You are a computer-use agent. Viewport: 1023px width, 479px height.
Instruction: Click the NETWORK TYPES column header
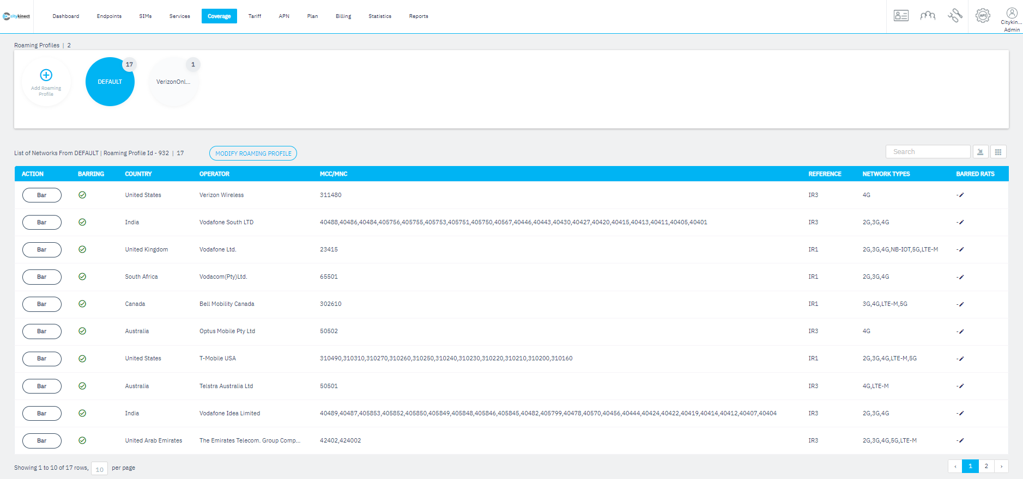(x=886, y=174)
